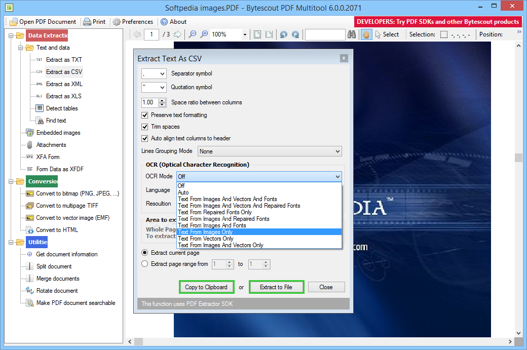Image resolution: width=527 pixels, height=350 pixels.
Task: Choose Off in OCR Mode list
Action: pos(259,186)
